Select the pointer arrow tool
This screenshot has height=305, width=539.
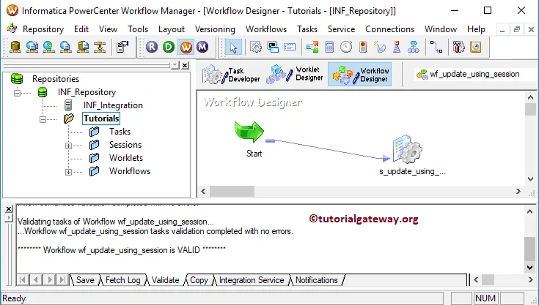coord(233,47)
